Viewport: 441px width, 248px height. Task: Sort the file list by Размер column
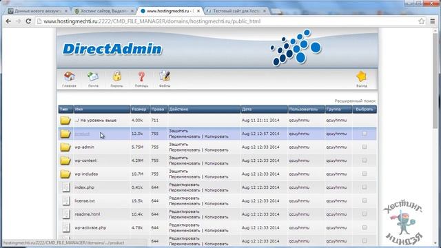[139, 109]
